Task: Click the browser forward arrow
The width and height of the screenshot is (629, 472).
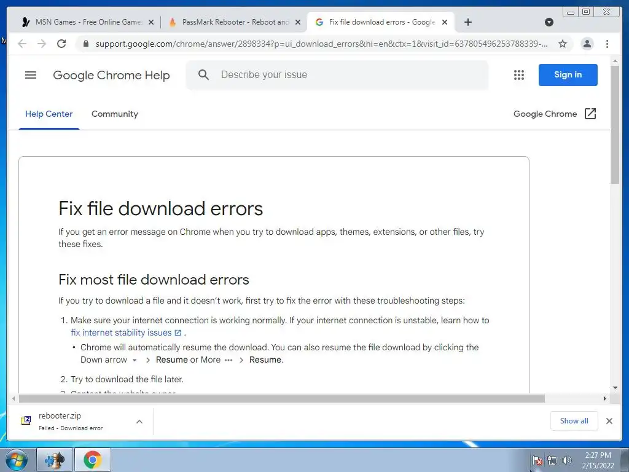Action: tap(42, 44)
